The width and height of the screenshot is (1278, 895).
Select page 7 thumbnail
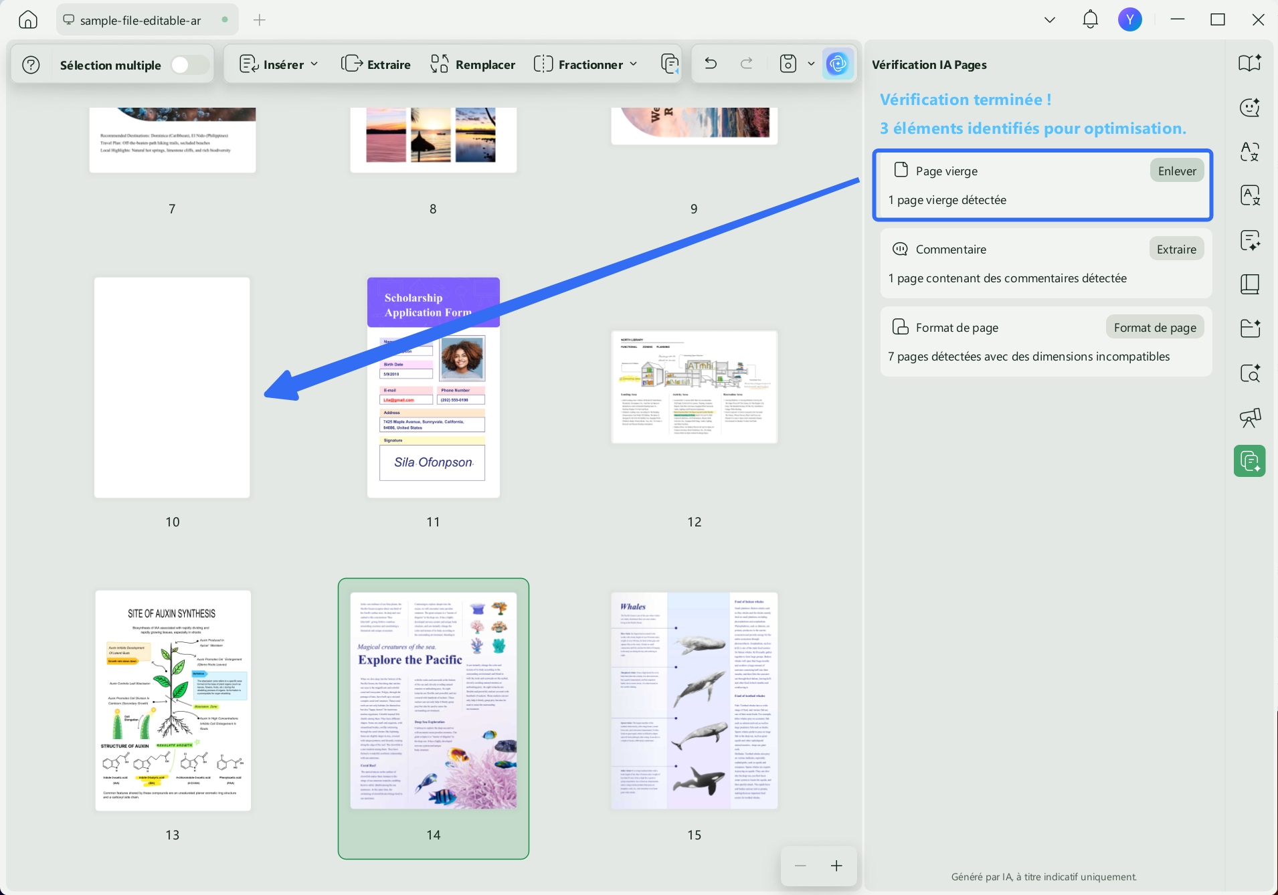point(173,139)
